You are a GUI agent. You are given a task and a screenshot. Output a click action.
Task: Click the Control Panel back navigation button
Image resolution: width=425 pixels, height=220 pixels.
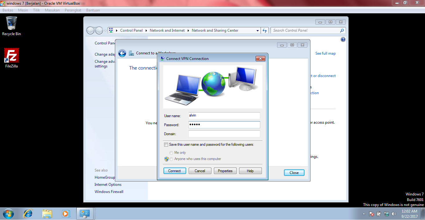pyautogui.click(x=91, y=30)
